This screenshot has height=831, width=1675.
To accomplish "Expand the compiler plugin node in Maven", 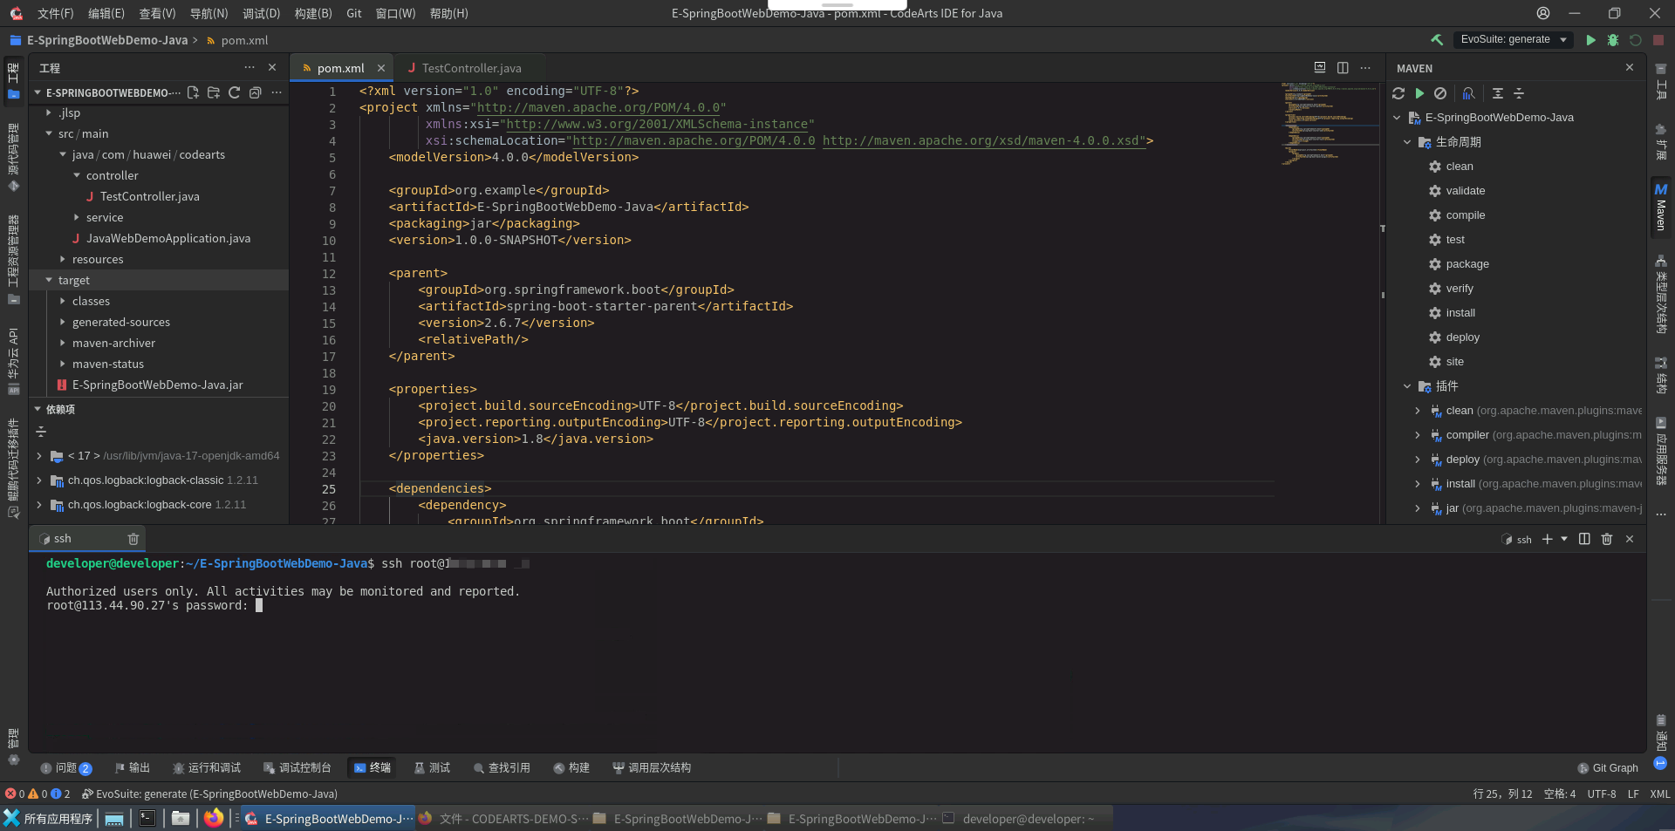I will [x=1418, y=435].
